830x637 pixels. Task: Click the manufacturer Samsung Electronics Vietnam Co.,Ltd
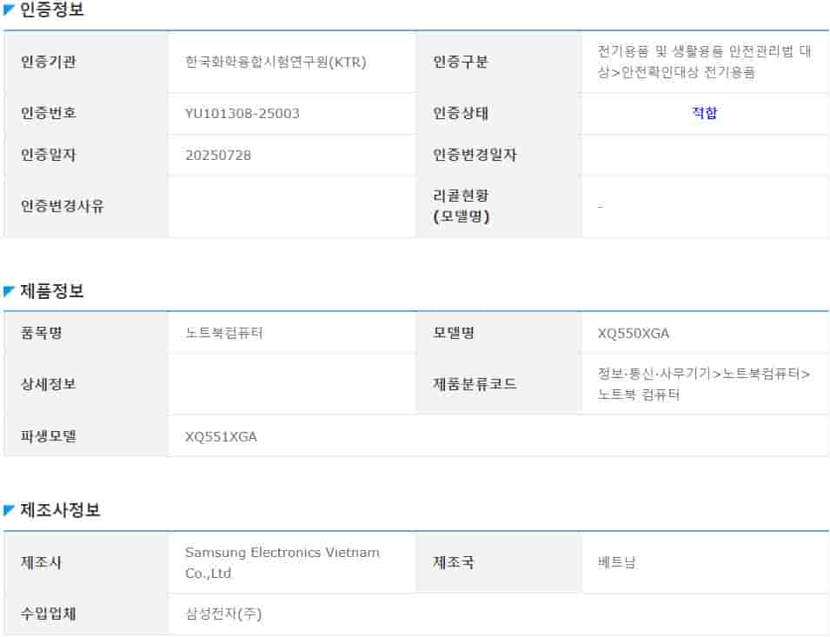282,562
